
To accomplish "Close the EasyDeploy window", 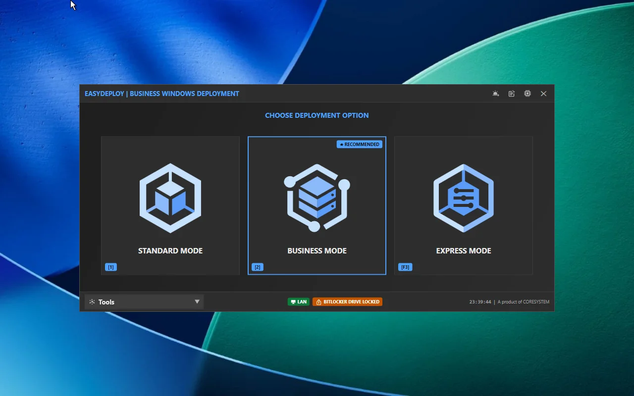I will [x=543, y=94].
